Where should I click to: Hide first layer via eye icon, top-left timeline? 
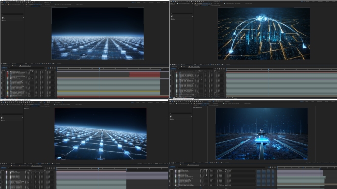(x=1, y=71)
